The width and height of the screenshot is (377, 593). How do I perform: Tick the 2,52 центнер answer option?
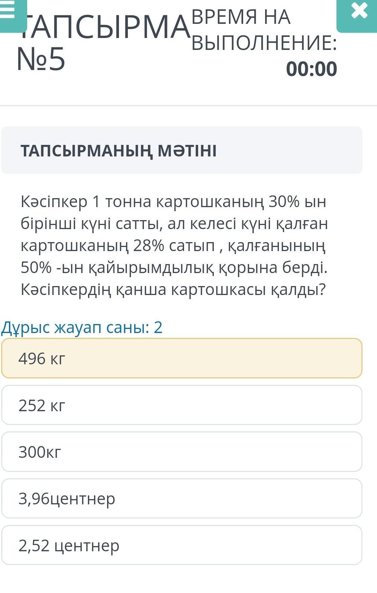181,545
